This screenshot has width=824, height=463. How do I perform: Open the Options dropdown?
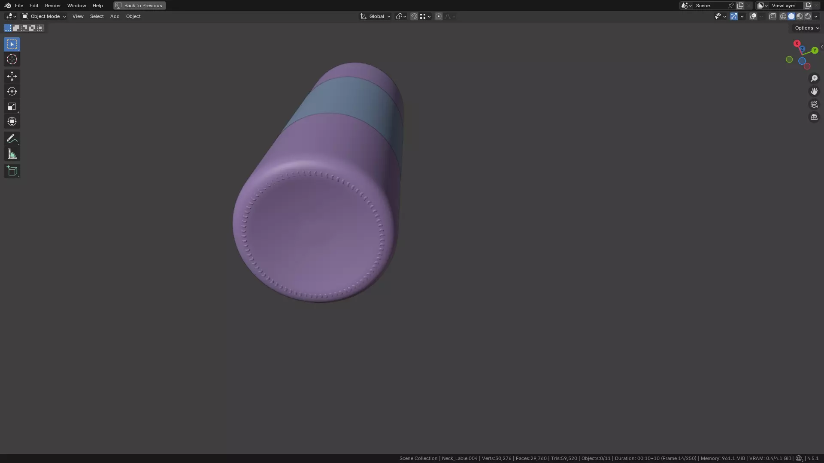pyautogui.click(x=806, y=28)
